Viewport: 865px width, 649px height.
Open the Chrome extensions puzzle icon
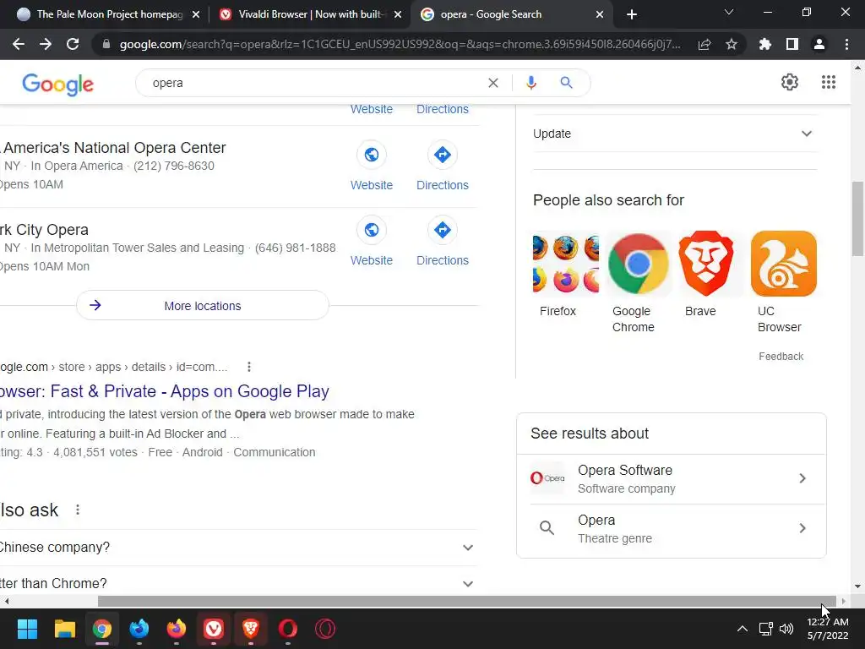[x=765, y=44]
